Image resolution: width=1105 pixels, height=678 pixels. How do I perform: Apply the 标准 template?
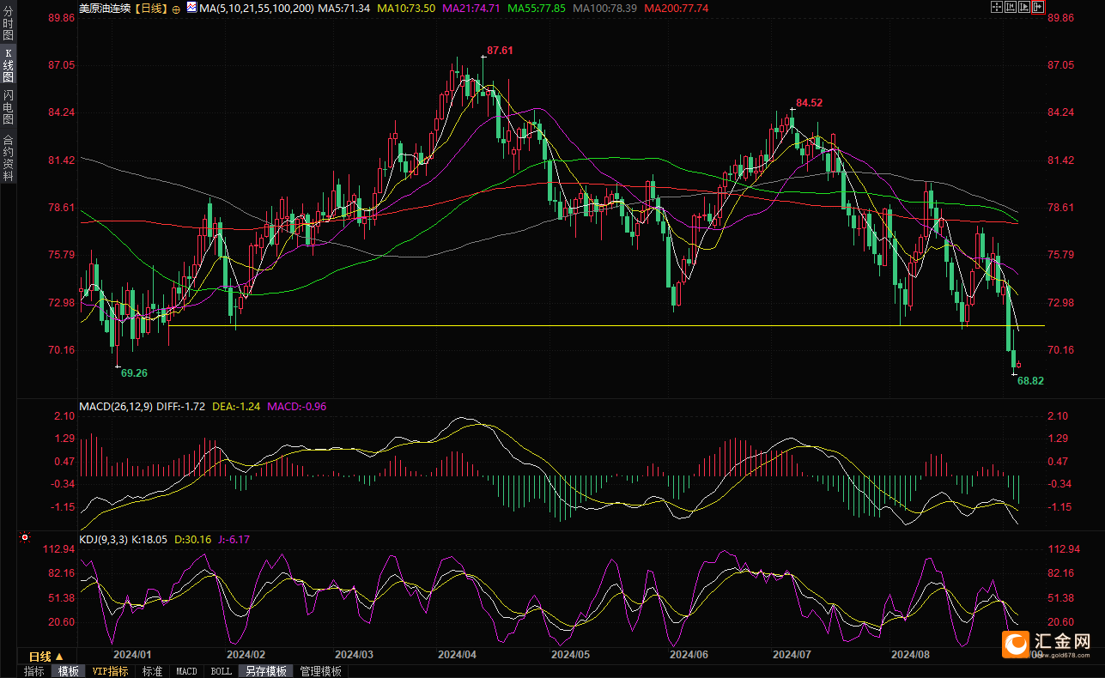(x=152, y=671)
